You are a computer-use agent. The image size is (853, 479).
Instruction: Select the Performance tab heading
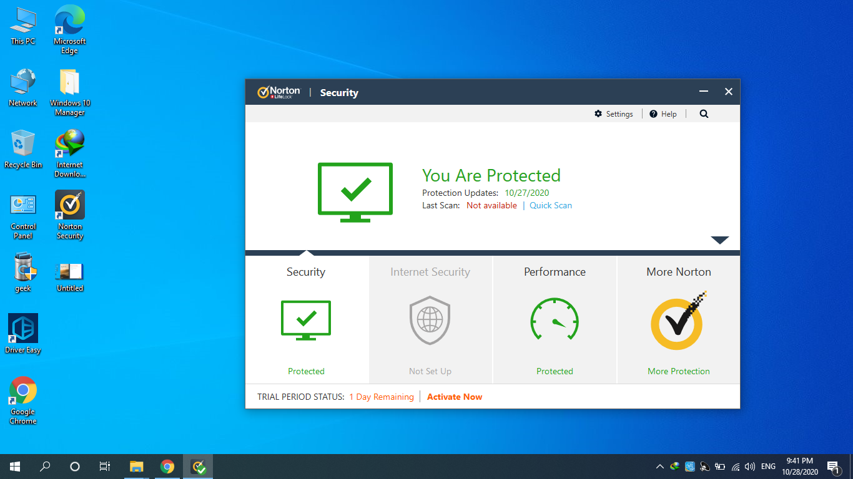tap(555, 272)
